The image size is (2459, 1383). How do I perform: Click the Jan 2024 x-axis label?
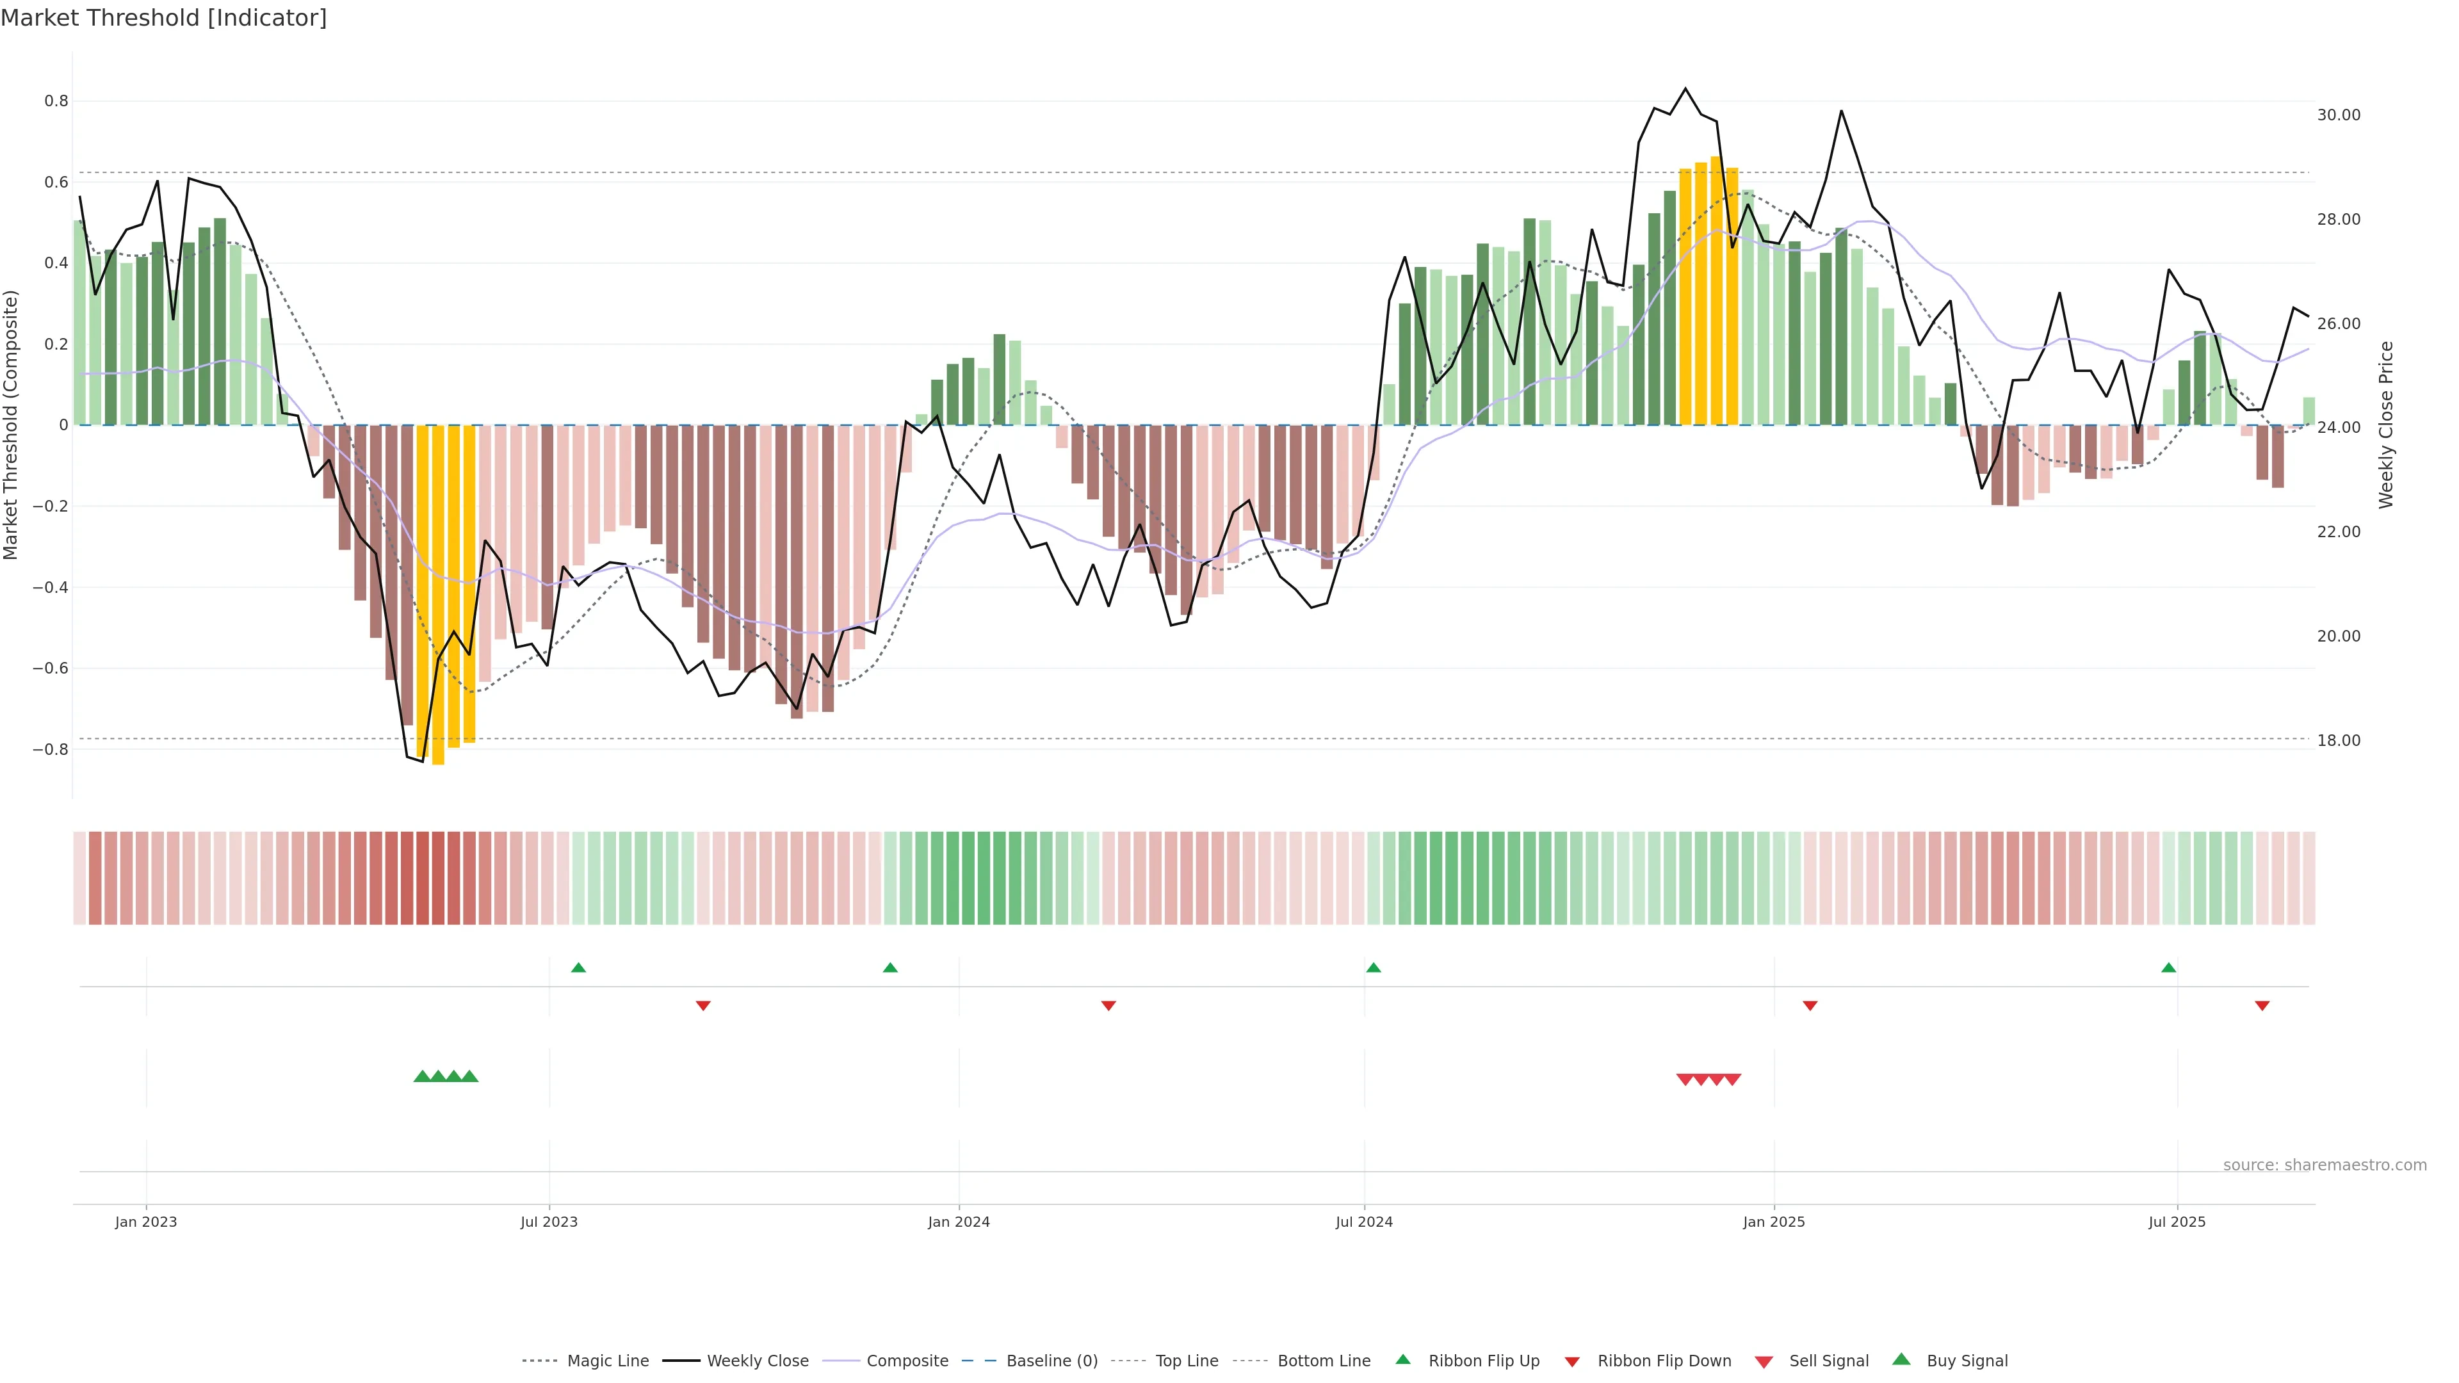click(959, 1222)
